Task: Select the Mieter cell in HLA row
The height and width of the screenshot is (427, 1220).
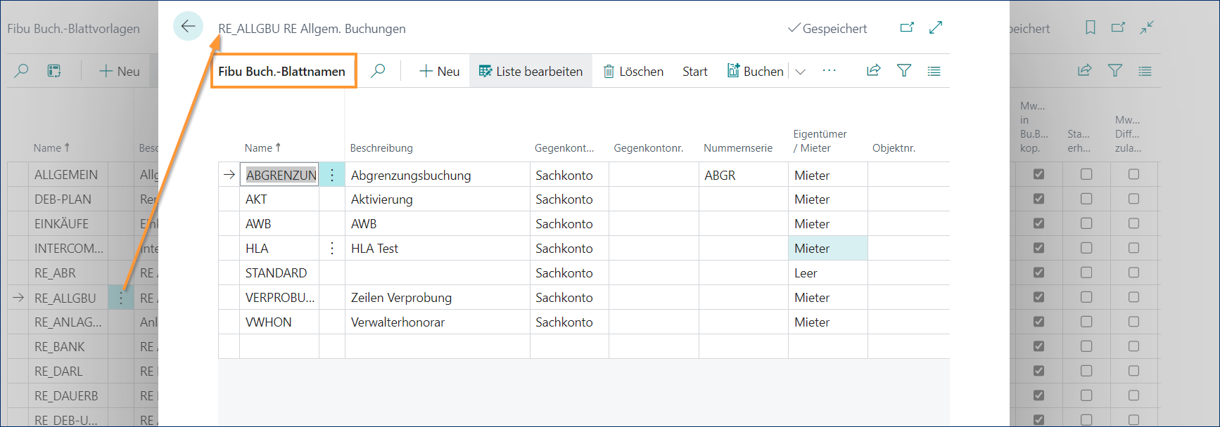Action: coord(827,249)
